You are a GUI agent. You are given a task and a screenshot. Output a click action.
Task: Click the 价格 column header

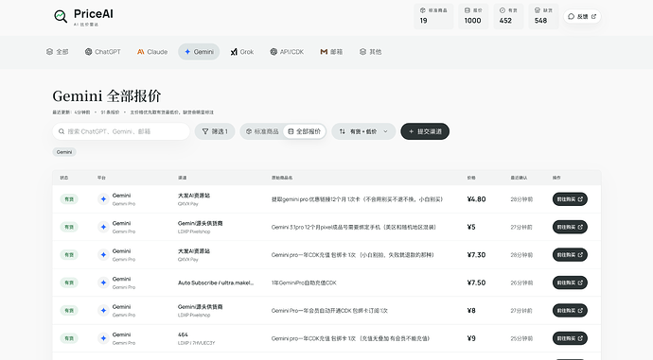coord(471,178)
